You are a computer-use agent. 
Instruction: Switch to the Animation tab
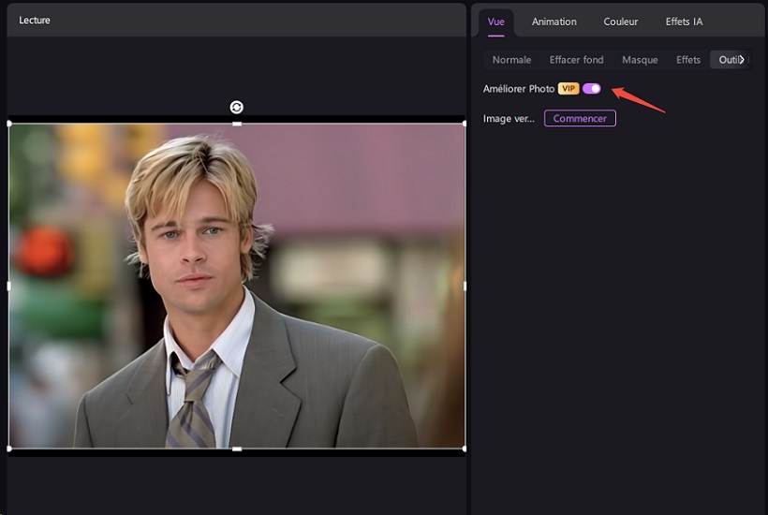coord(554,22)
